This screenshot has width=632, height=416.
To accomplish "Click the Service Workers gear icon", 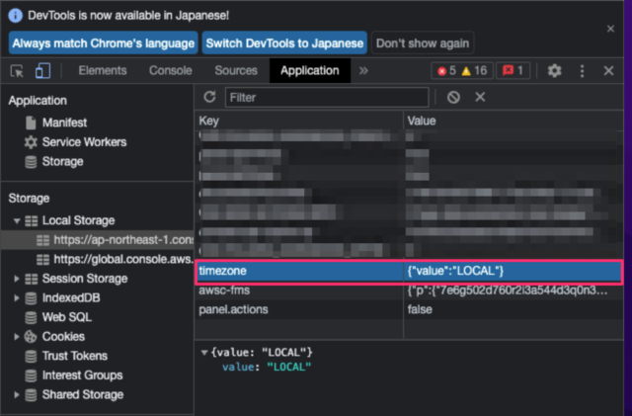I will [x=31, y=142].
